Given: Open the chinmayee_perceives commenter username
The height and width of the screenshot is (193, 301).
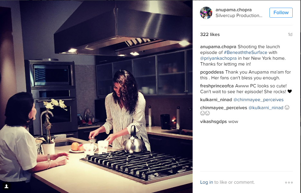Looking at the screenshot, I should [x=223, y=108].
